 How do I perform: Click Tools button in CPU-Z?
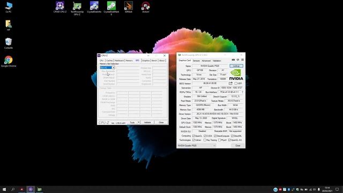pyautogui.click(x=132, y=122)
